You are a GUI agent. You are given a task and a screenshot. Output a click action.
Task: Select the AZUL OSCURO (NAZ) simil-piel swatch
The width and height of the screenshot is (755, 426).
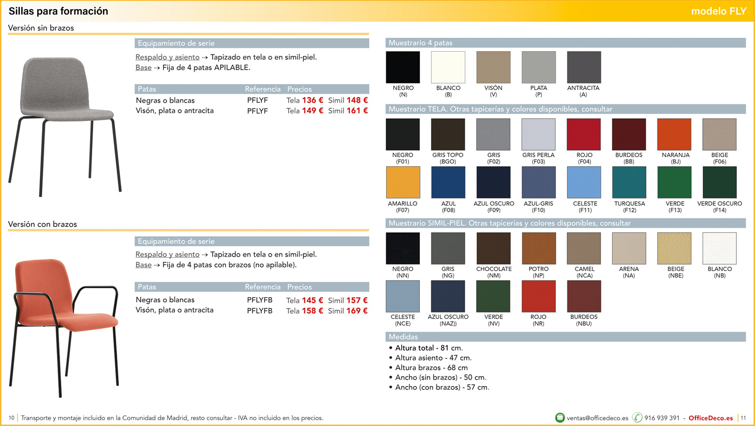pos(448,296)
